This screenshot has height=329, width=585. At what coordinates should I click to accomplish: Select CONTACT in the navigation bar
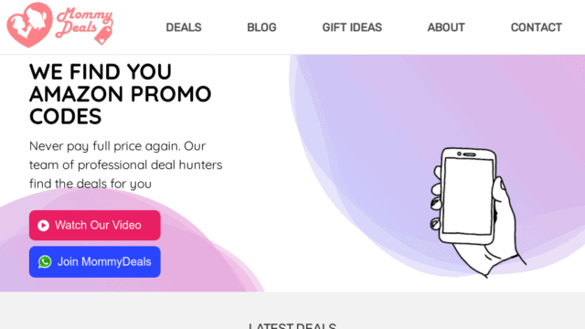[x=537, y=27]
